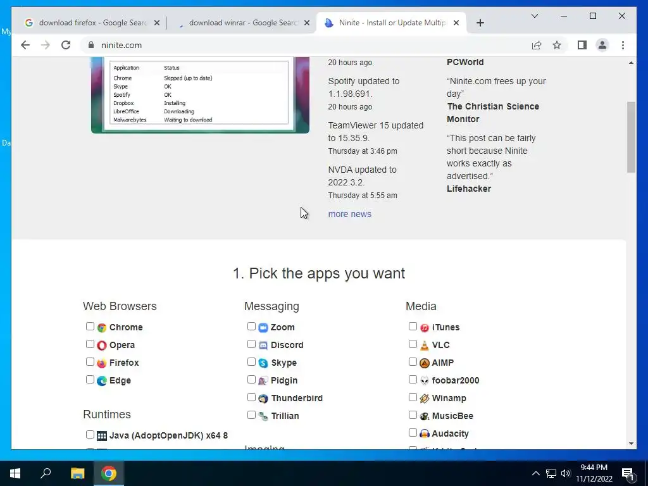Image resolution: width=648 pixels, height=486 pixels.
Task: Check the Audacity checkbox
Action: tap(413, 433)
